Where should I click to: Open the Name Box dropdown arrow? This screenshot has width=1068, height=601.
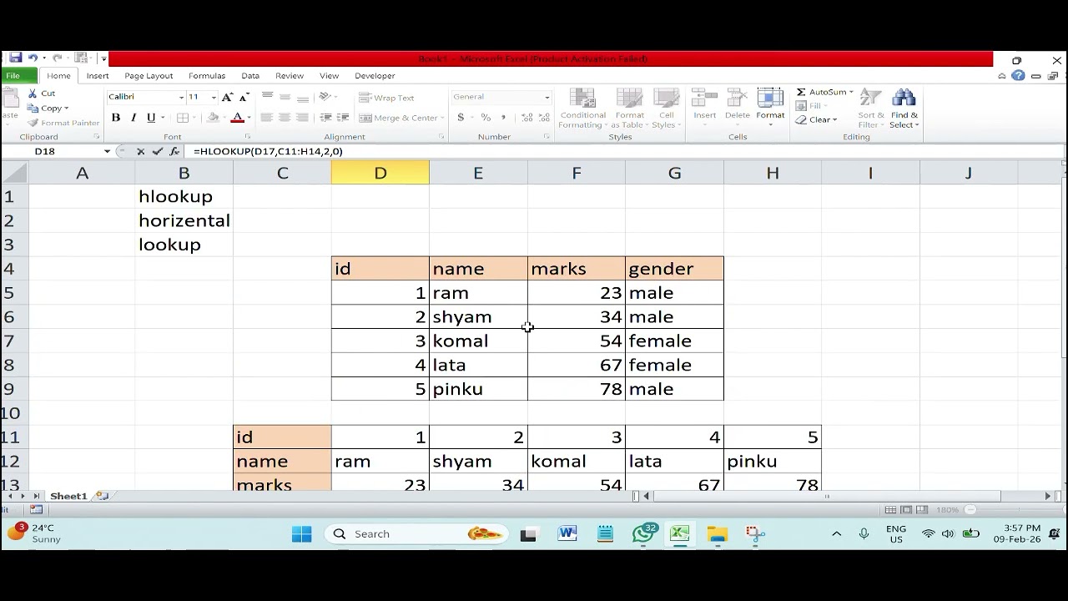tap(107, 151)
